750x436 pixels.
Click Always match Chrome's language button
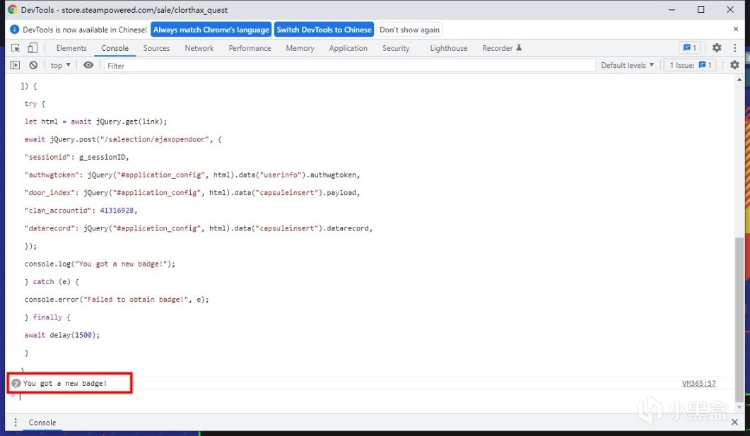(x=211, y=30)
